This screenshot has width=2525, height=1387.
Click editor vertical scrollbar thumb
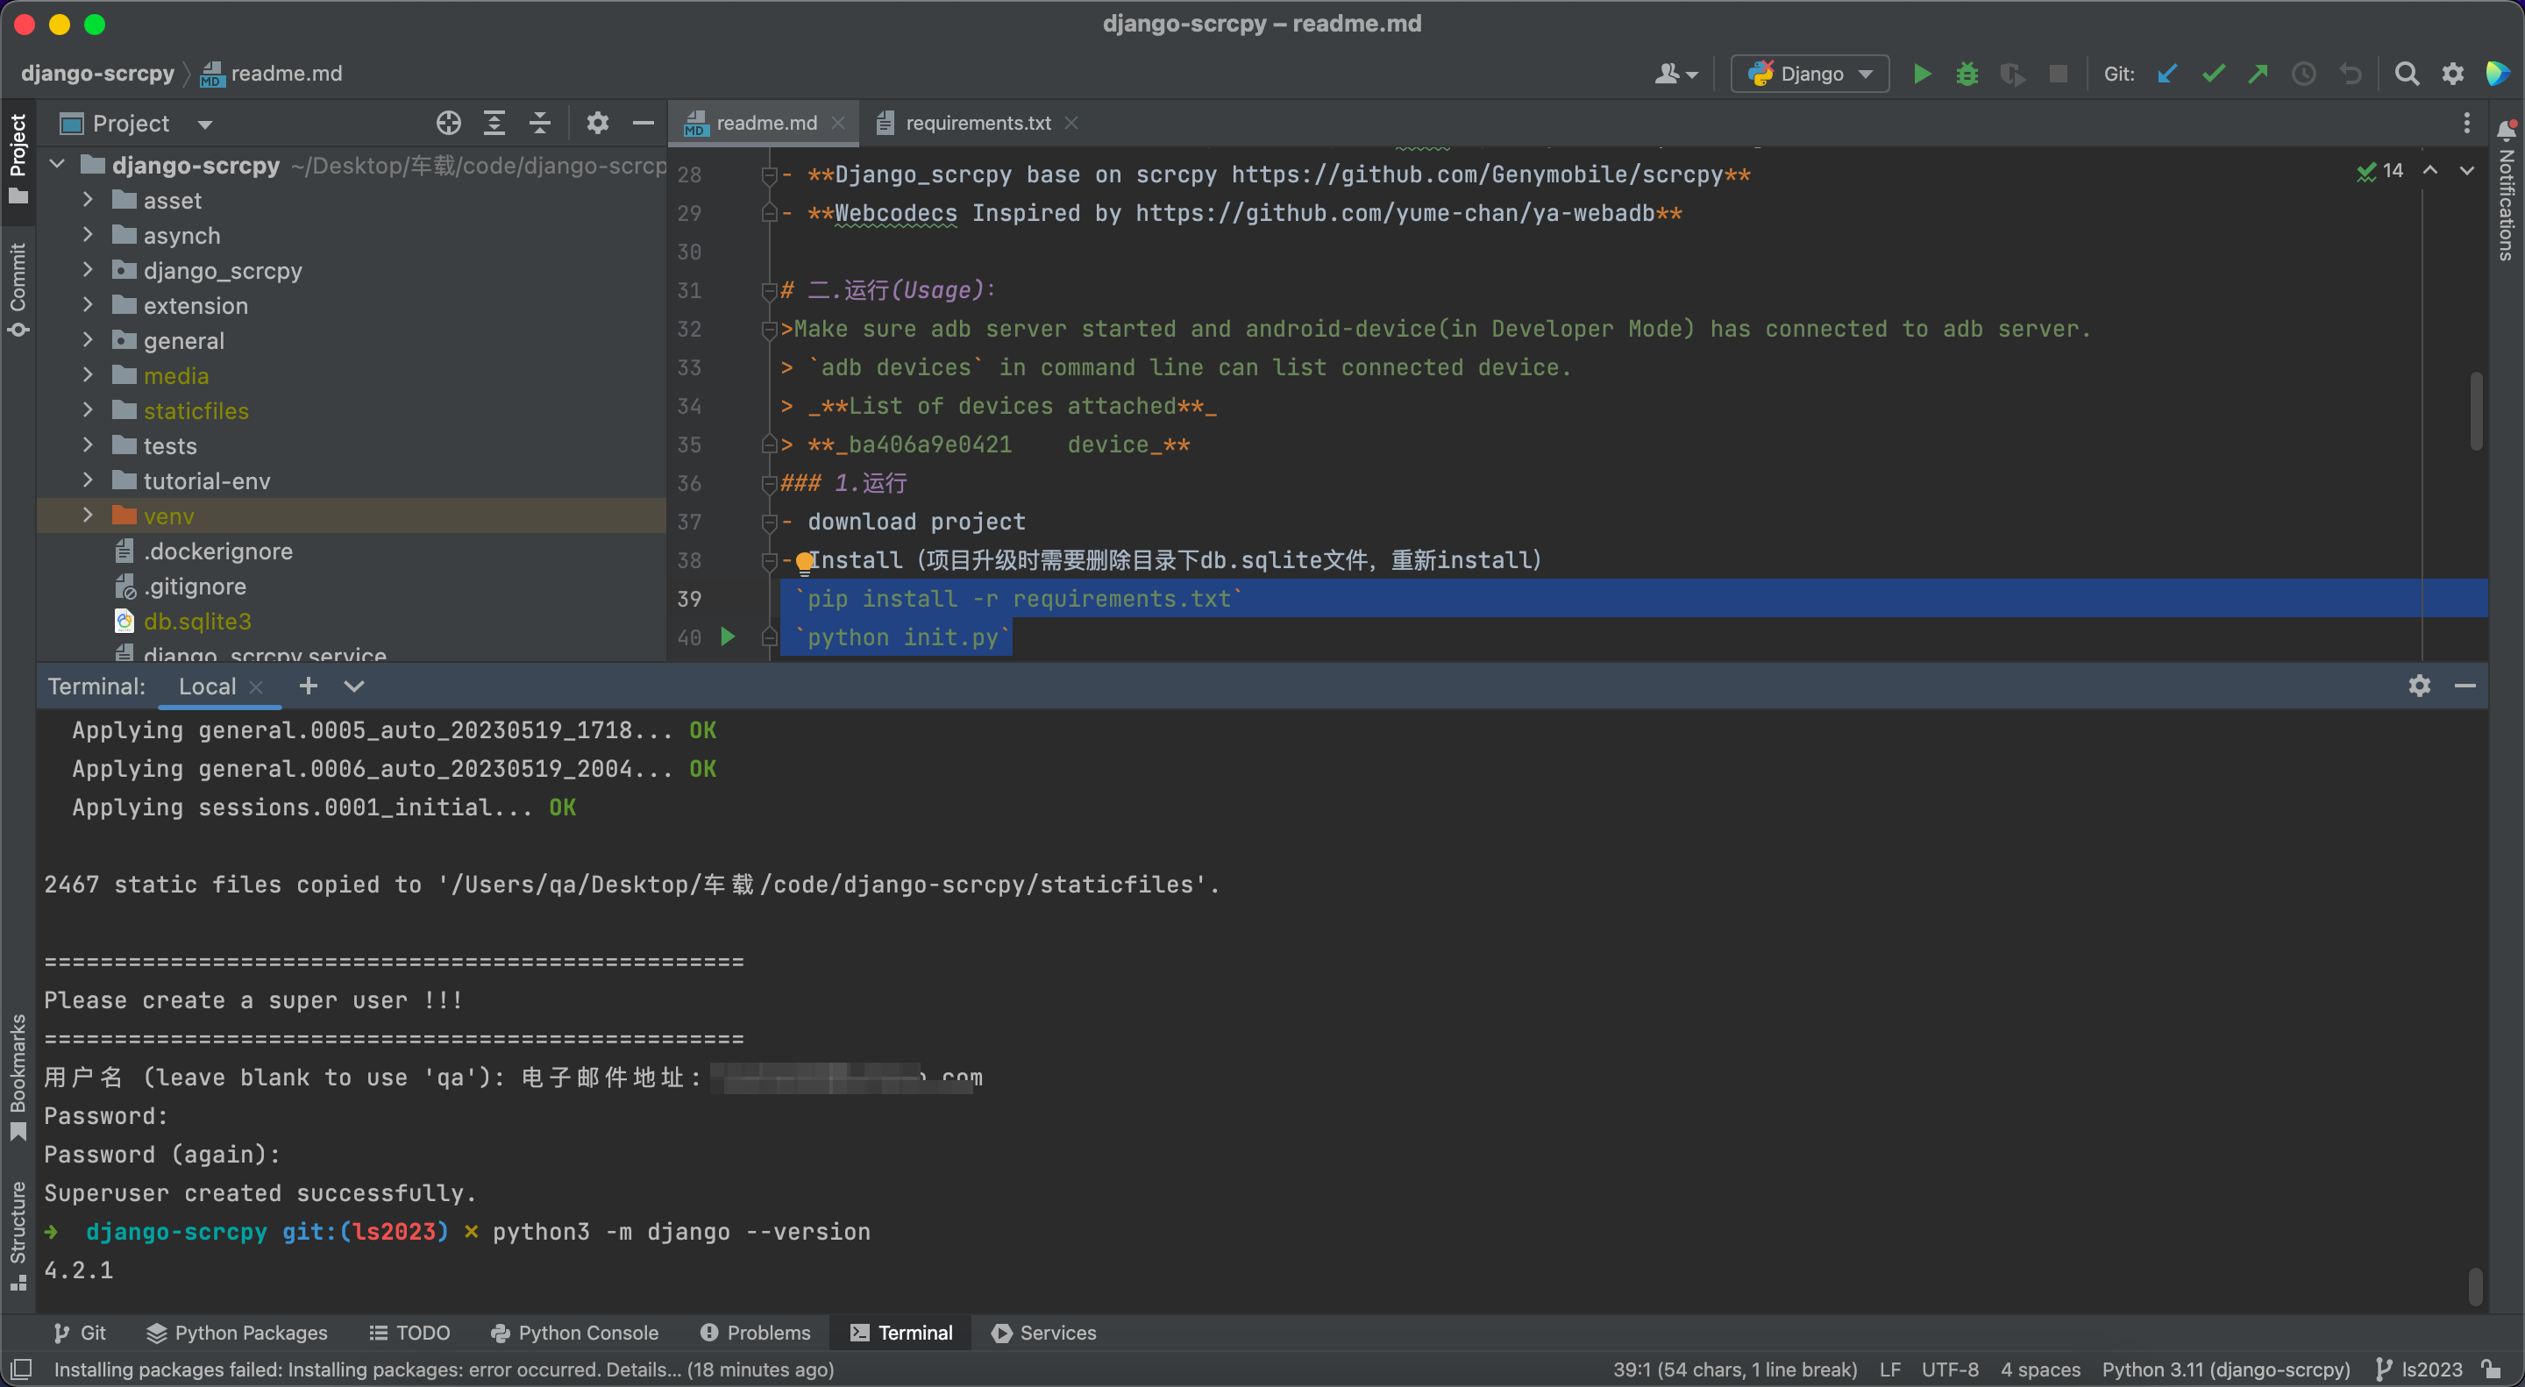(2476, 410)
